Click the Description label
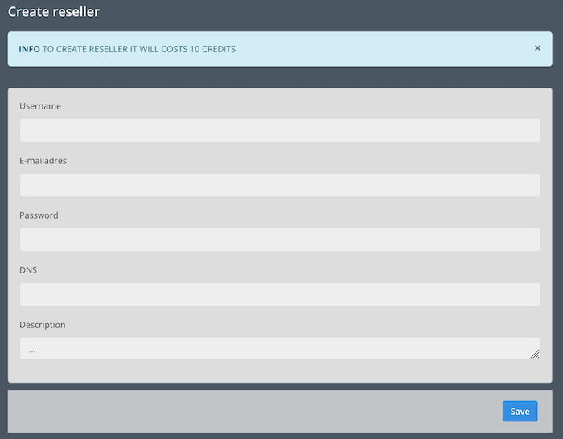Screen dimensions: 563x439 click(x=43, y=325)
